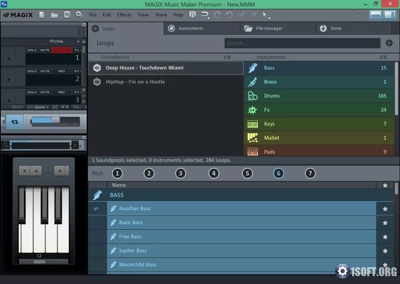Click the delete X icon in toolbar
Viewport: 400px width, 284px height.
coord(254,15)
